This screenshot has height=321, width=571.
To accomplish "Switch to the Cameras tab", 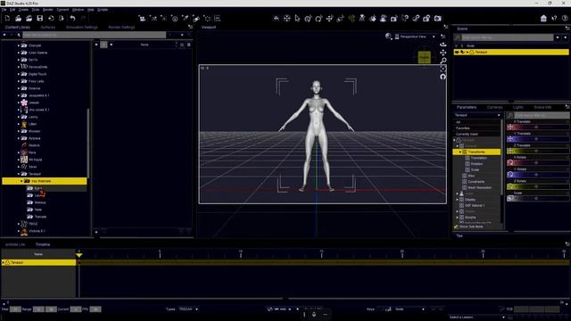I will click(494, 107).
